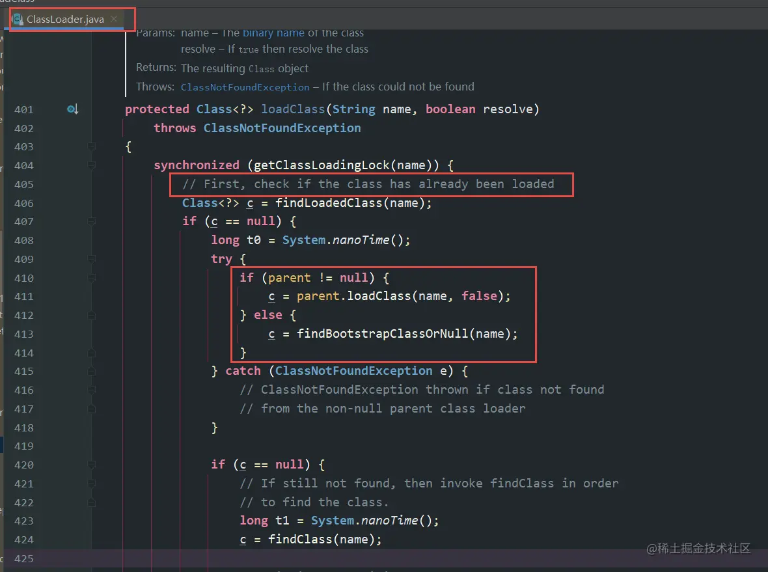Click ClassNotFoundException on line 402
Image resolution: width=768 pixels, height=572 pixels.
(282, 128)
